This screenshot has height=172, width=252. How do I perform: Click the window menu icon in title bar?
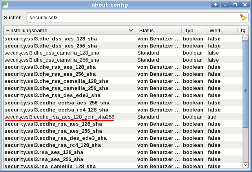point(5,5)
